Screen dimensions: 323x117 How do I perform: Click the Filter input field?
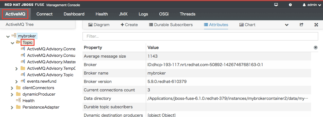(x=200, y=36)
